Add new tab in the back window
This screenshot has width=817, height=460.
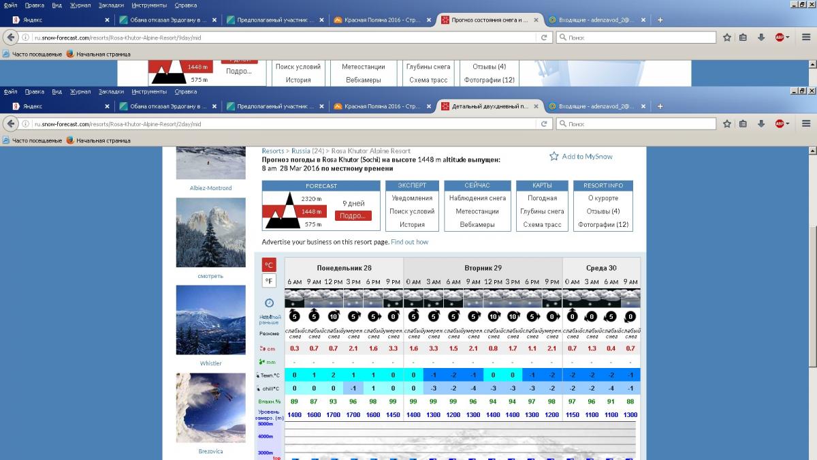[x=660, y=20]
